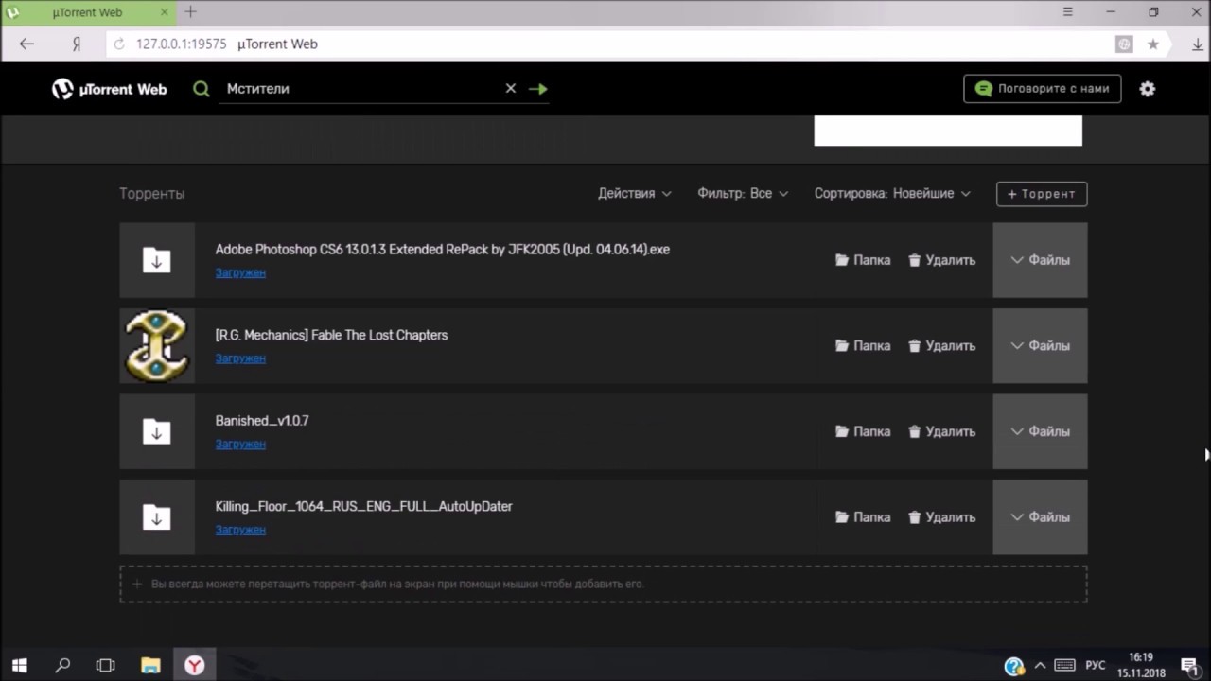Open folder for Killing_Floor torrent

click(863, 517)
